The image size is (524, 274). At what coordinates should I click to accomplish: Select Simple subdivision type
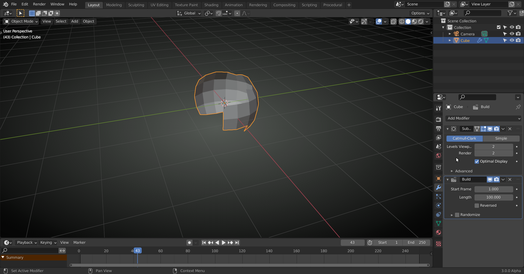coord(501,139)
